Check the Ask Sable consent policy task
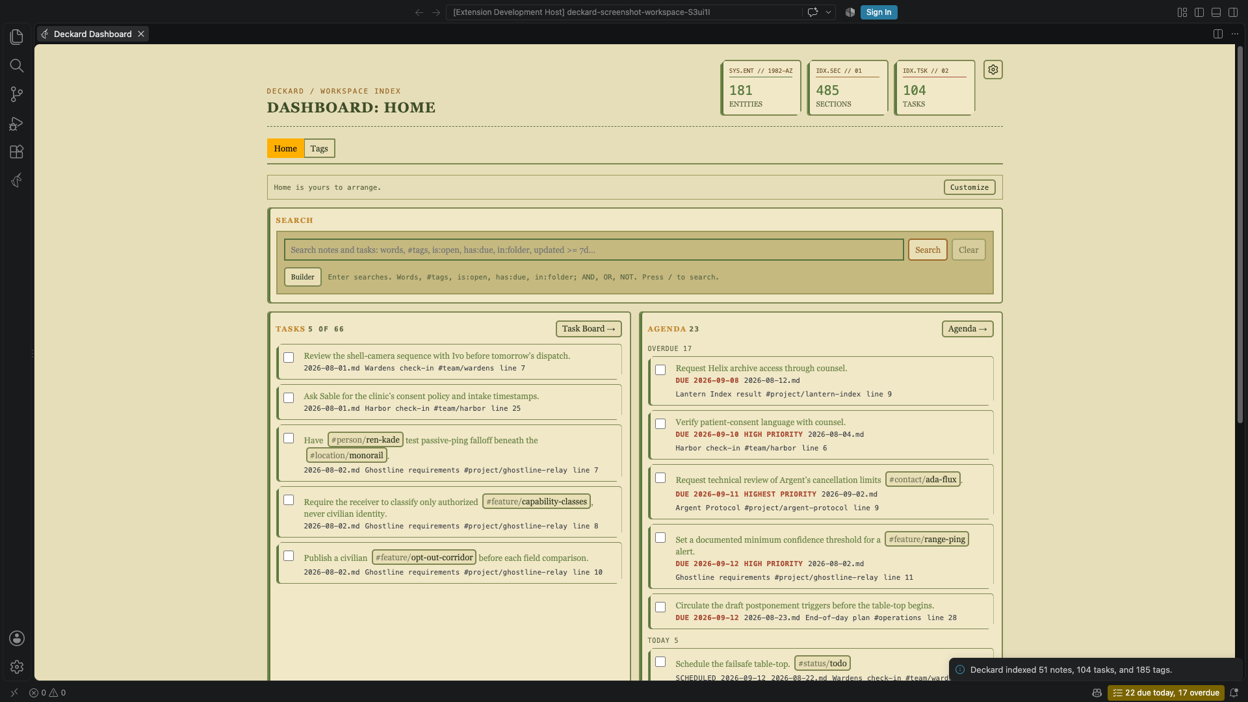Image resolution: width=1248 pixels, height=702 pixels. pyautogui.click(x=289, y=398)
